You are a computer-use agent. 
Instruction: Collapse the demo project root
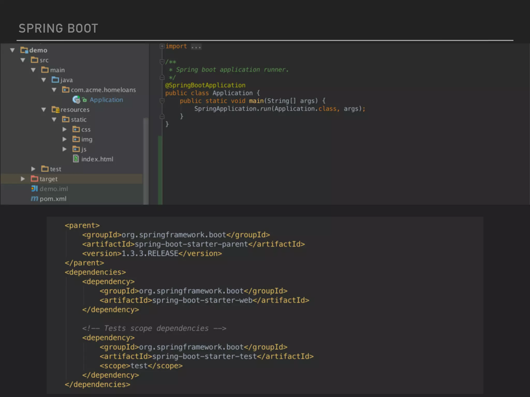pos(12,50)
